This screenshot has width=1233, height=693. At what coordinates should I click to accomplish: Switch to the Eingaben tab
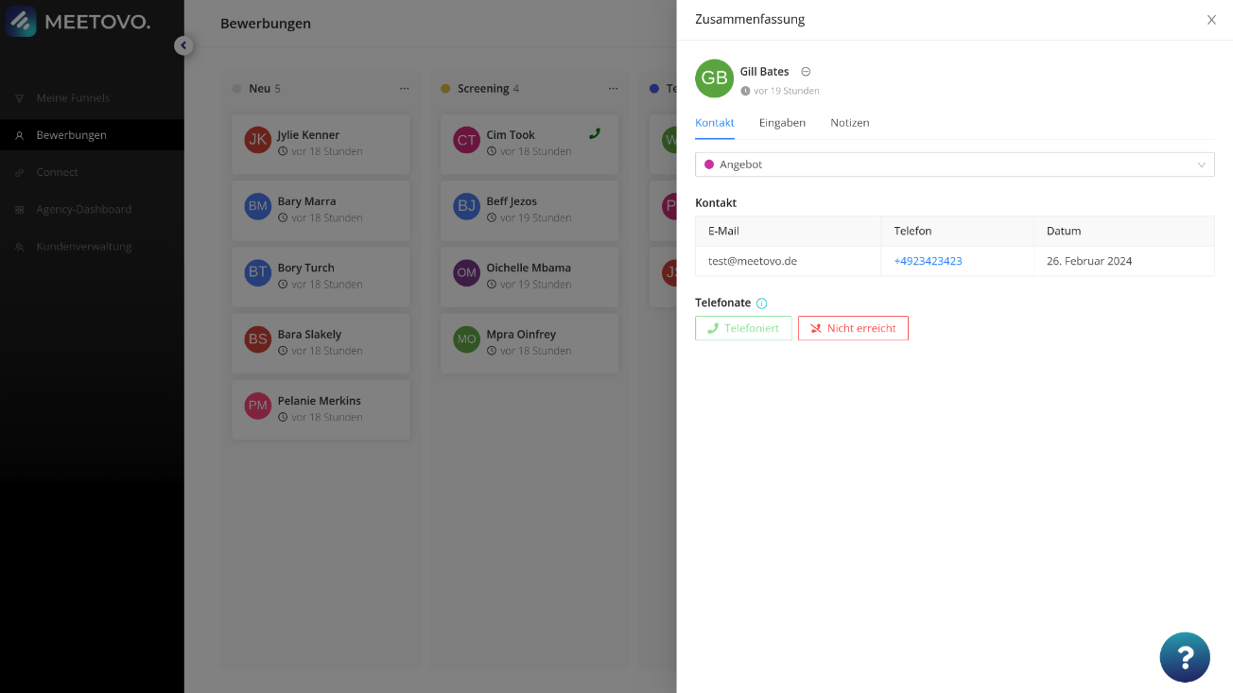[782, 123]
